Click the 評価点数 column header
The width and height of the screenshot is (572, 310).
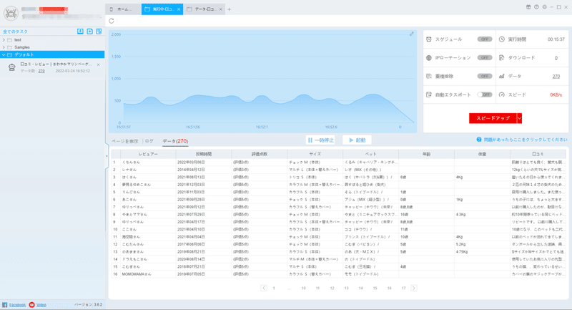click(x=260, y=154)
